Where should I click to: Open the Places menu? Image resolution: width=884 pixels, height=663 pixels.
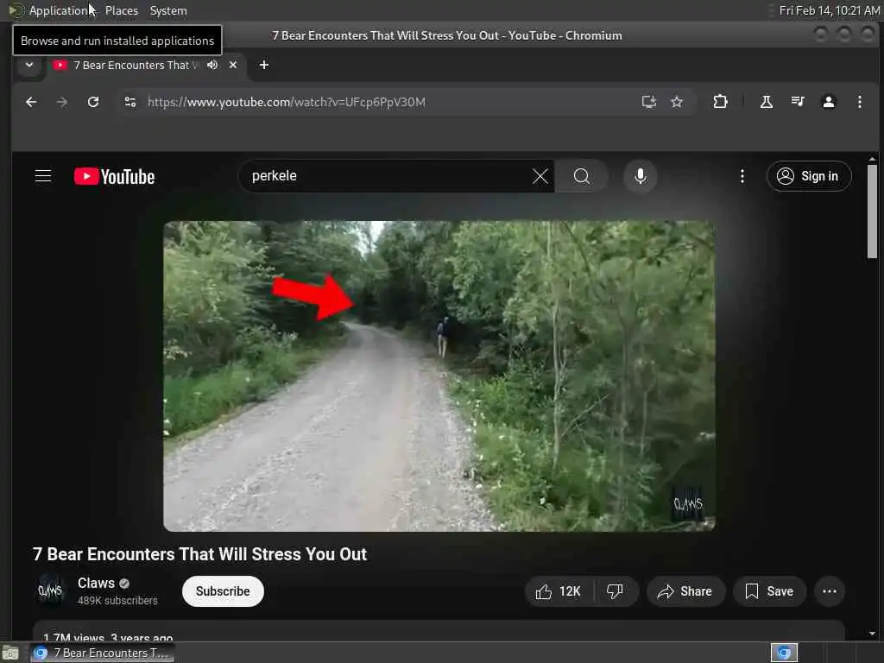[x=122, y=10]
